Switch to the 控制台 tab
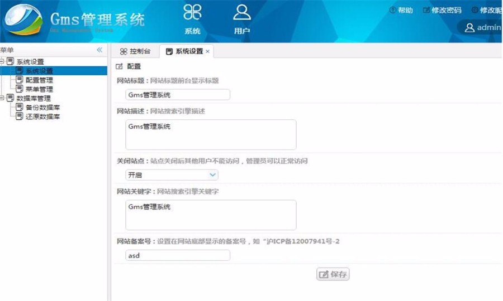This screenshot has width=503, height=301. tap(135, 51)
